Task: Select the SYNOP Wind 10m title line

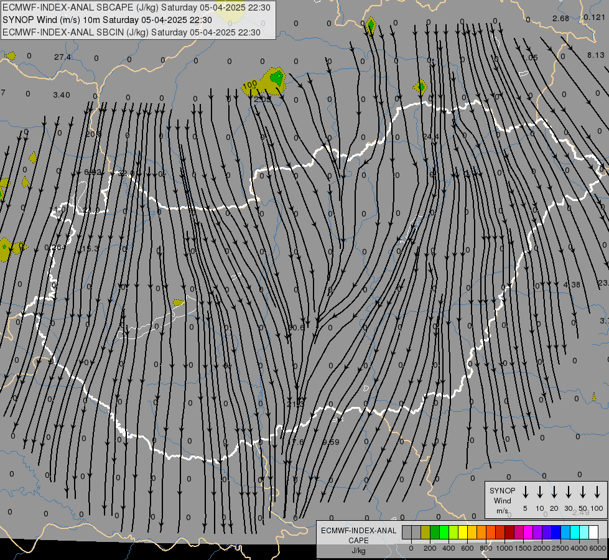Action: [x=107, y=20]
